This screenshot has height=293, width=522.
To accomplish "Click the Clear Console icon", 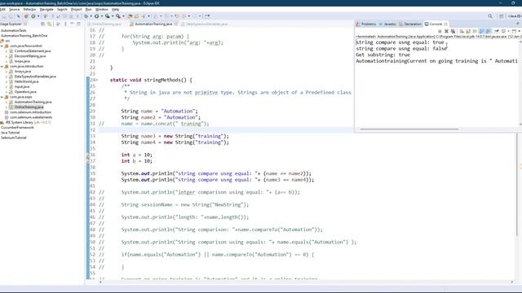I will point(462,31).
